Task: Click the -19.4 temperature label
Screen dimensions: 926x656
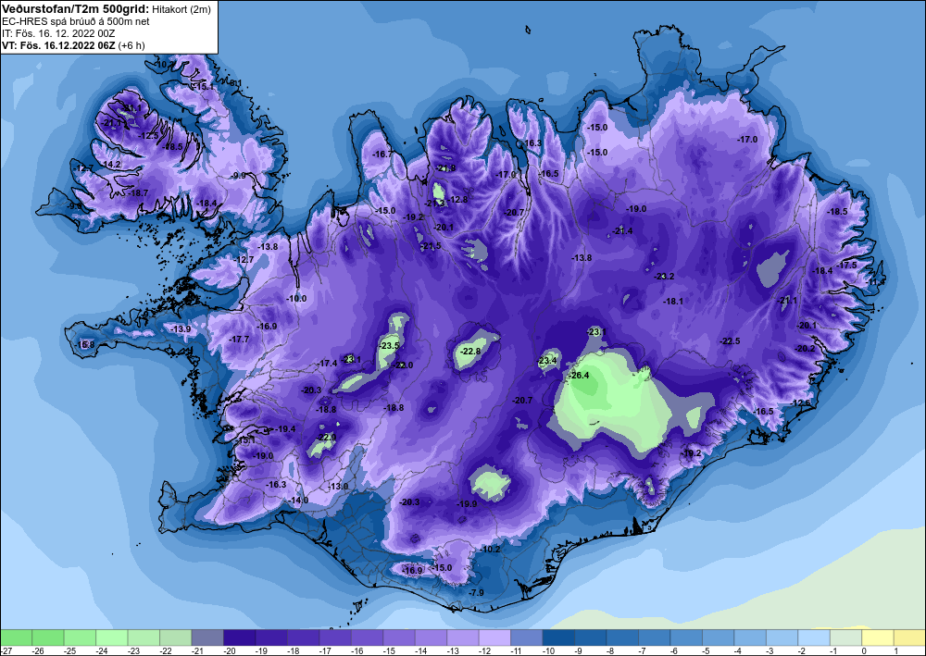Action: [286, 429]
